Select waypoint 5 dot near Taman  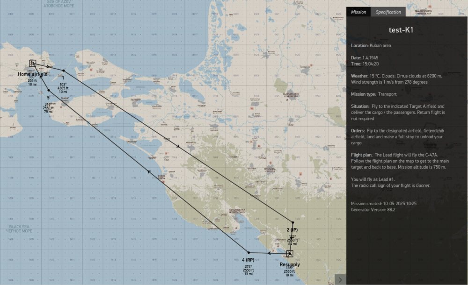pyautogui.click(x=49, y=90)
